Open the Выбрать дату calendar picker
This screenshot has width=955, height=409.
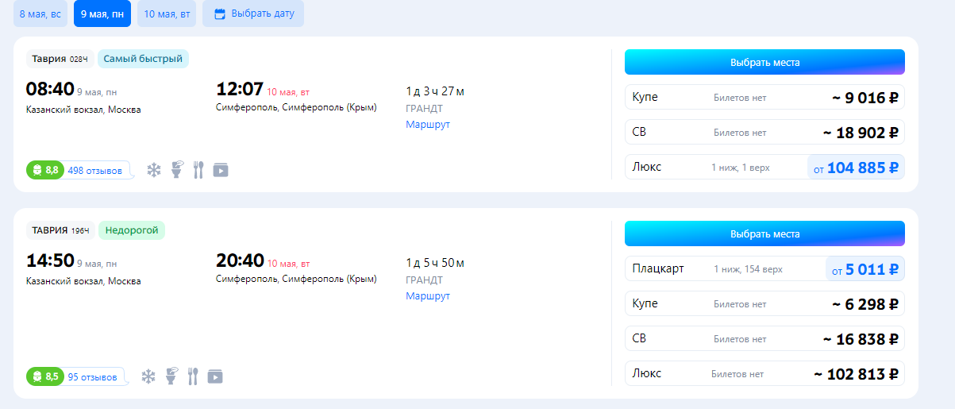253,14
